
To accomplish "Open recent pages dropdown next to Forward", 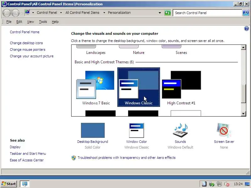I will (x=22, y=13).
